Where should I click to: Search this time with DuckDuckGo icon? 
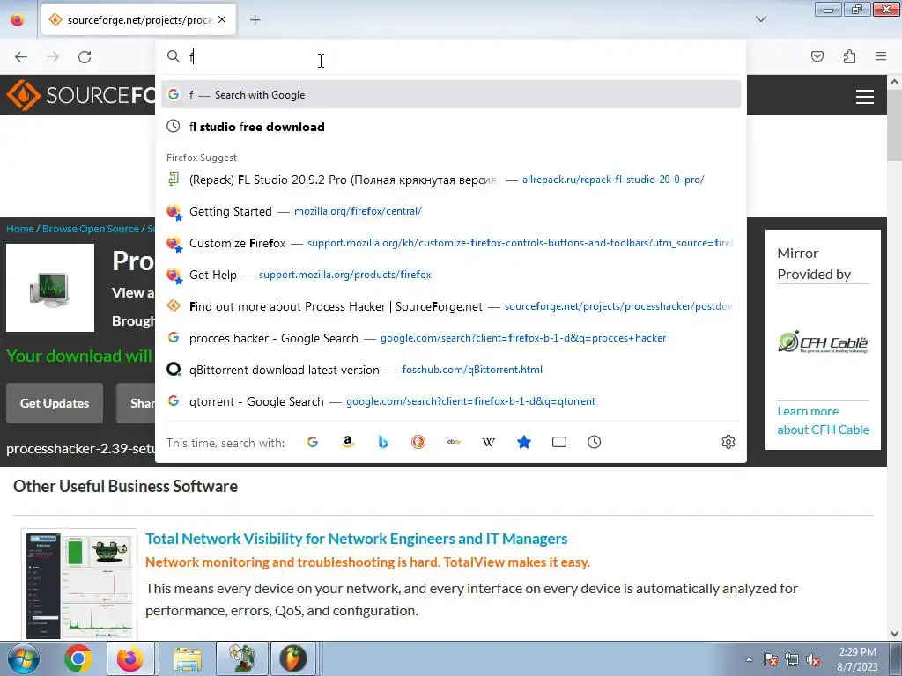tap(418, 442)
